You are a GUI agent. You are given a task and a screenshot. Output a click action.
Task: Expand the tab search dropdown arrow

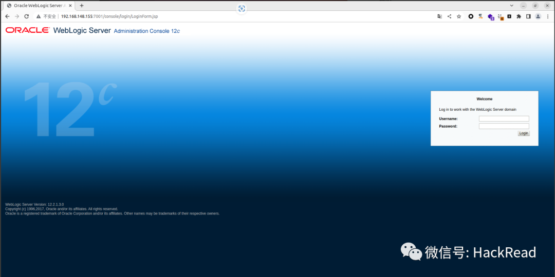[511, 6]
